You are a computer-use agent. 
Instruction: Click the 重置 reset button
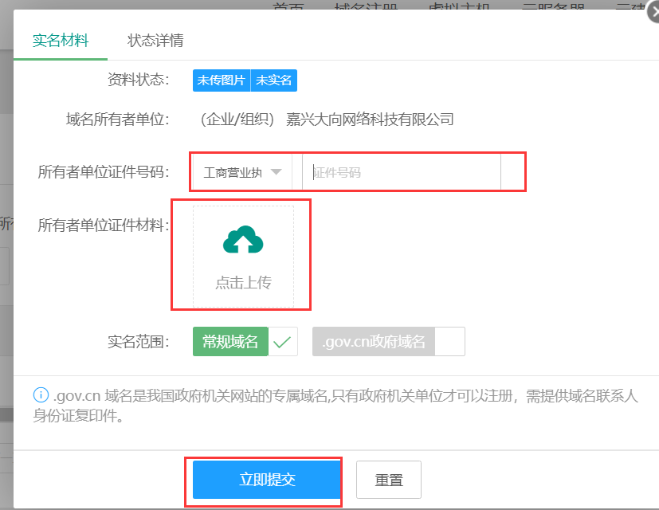tap(391, 480)
